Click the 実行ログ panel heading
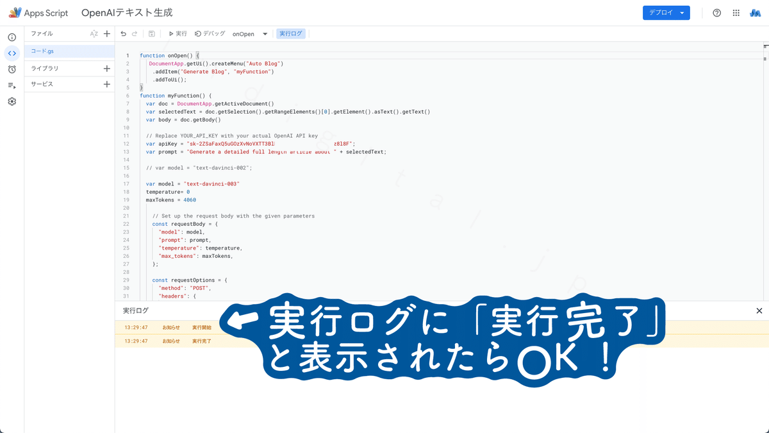The image size is (769, 433). (x=136, y=310)
